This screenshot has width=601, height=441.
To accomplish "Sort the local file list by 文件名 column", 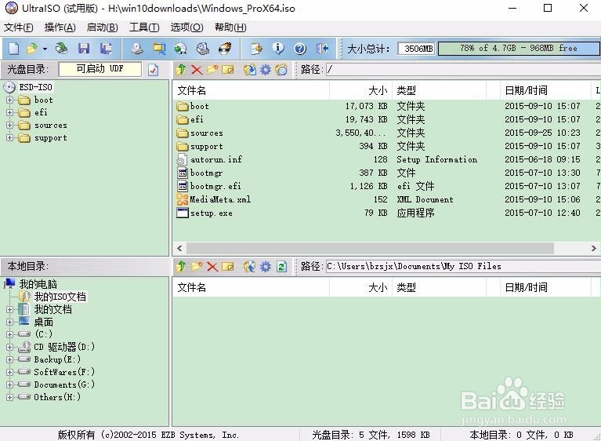I will coord(251,287).
